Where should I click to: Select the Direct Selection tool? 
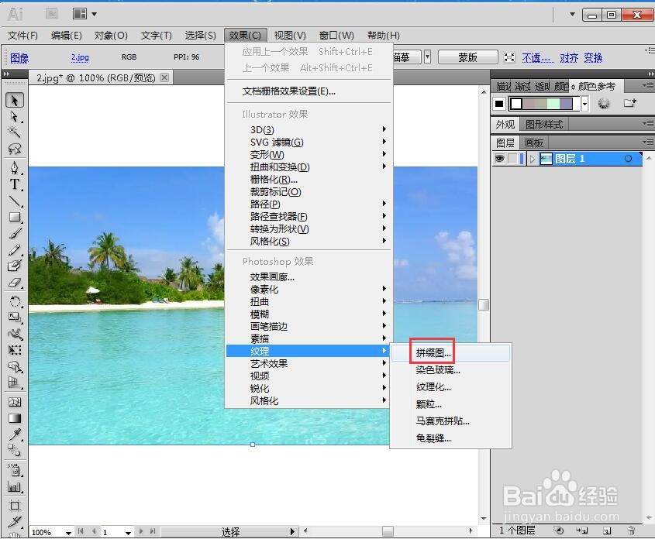point(15,116)
